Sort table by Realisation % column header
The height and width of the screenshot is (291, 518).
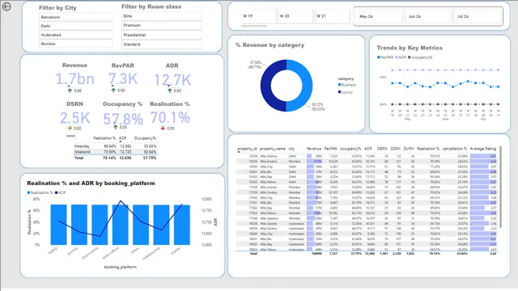click(x=428, y=149)
